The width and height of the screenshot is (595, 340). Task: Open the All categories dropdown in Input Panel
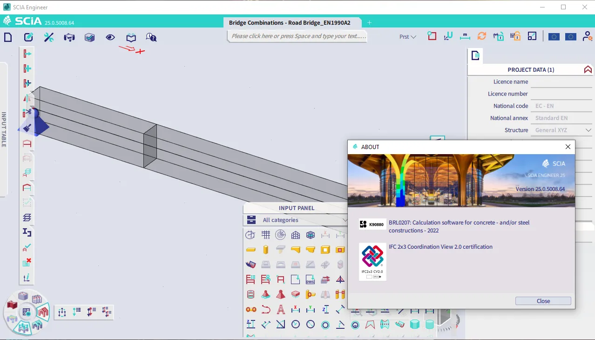(304, 220)
